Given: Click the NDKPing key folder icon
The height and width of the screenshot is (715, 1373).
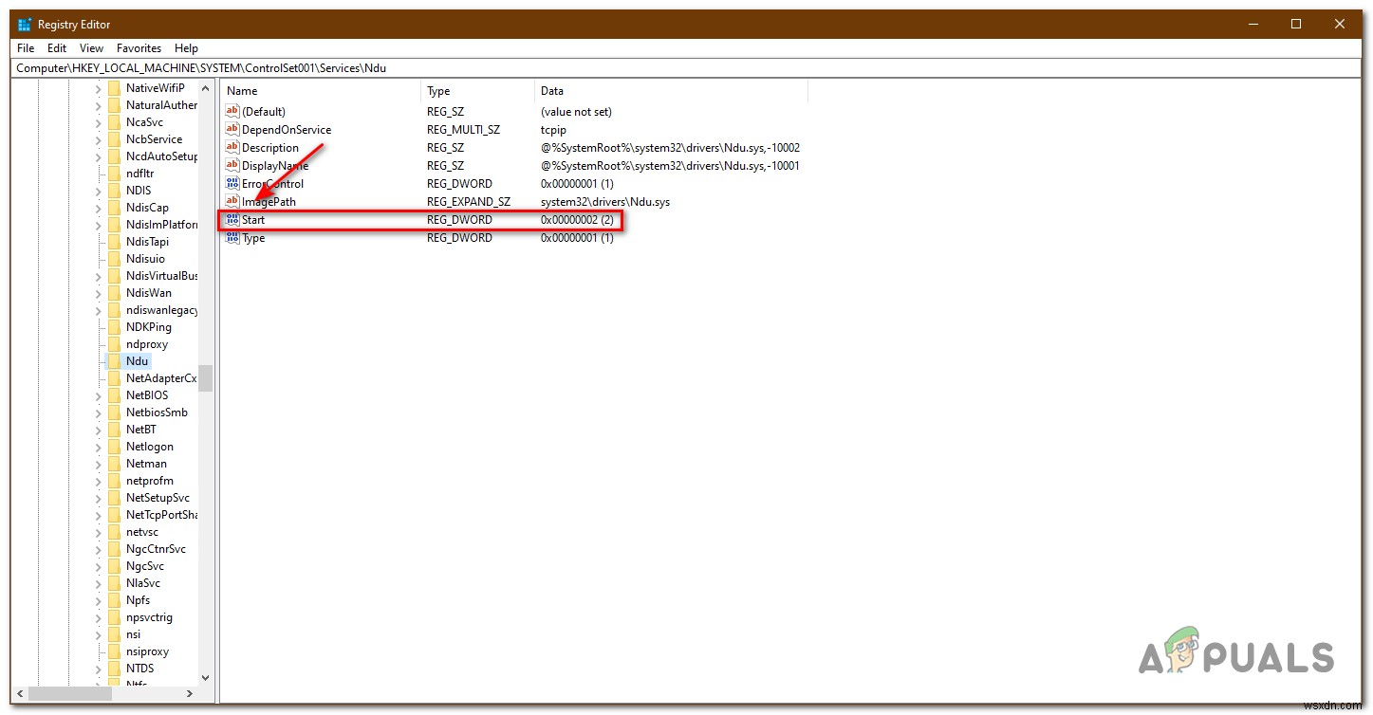Looking at the screenshot, I should [116, 326].
